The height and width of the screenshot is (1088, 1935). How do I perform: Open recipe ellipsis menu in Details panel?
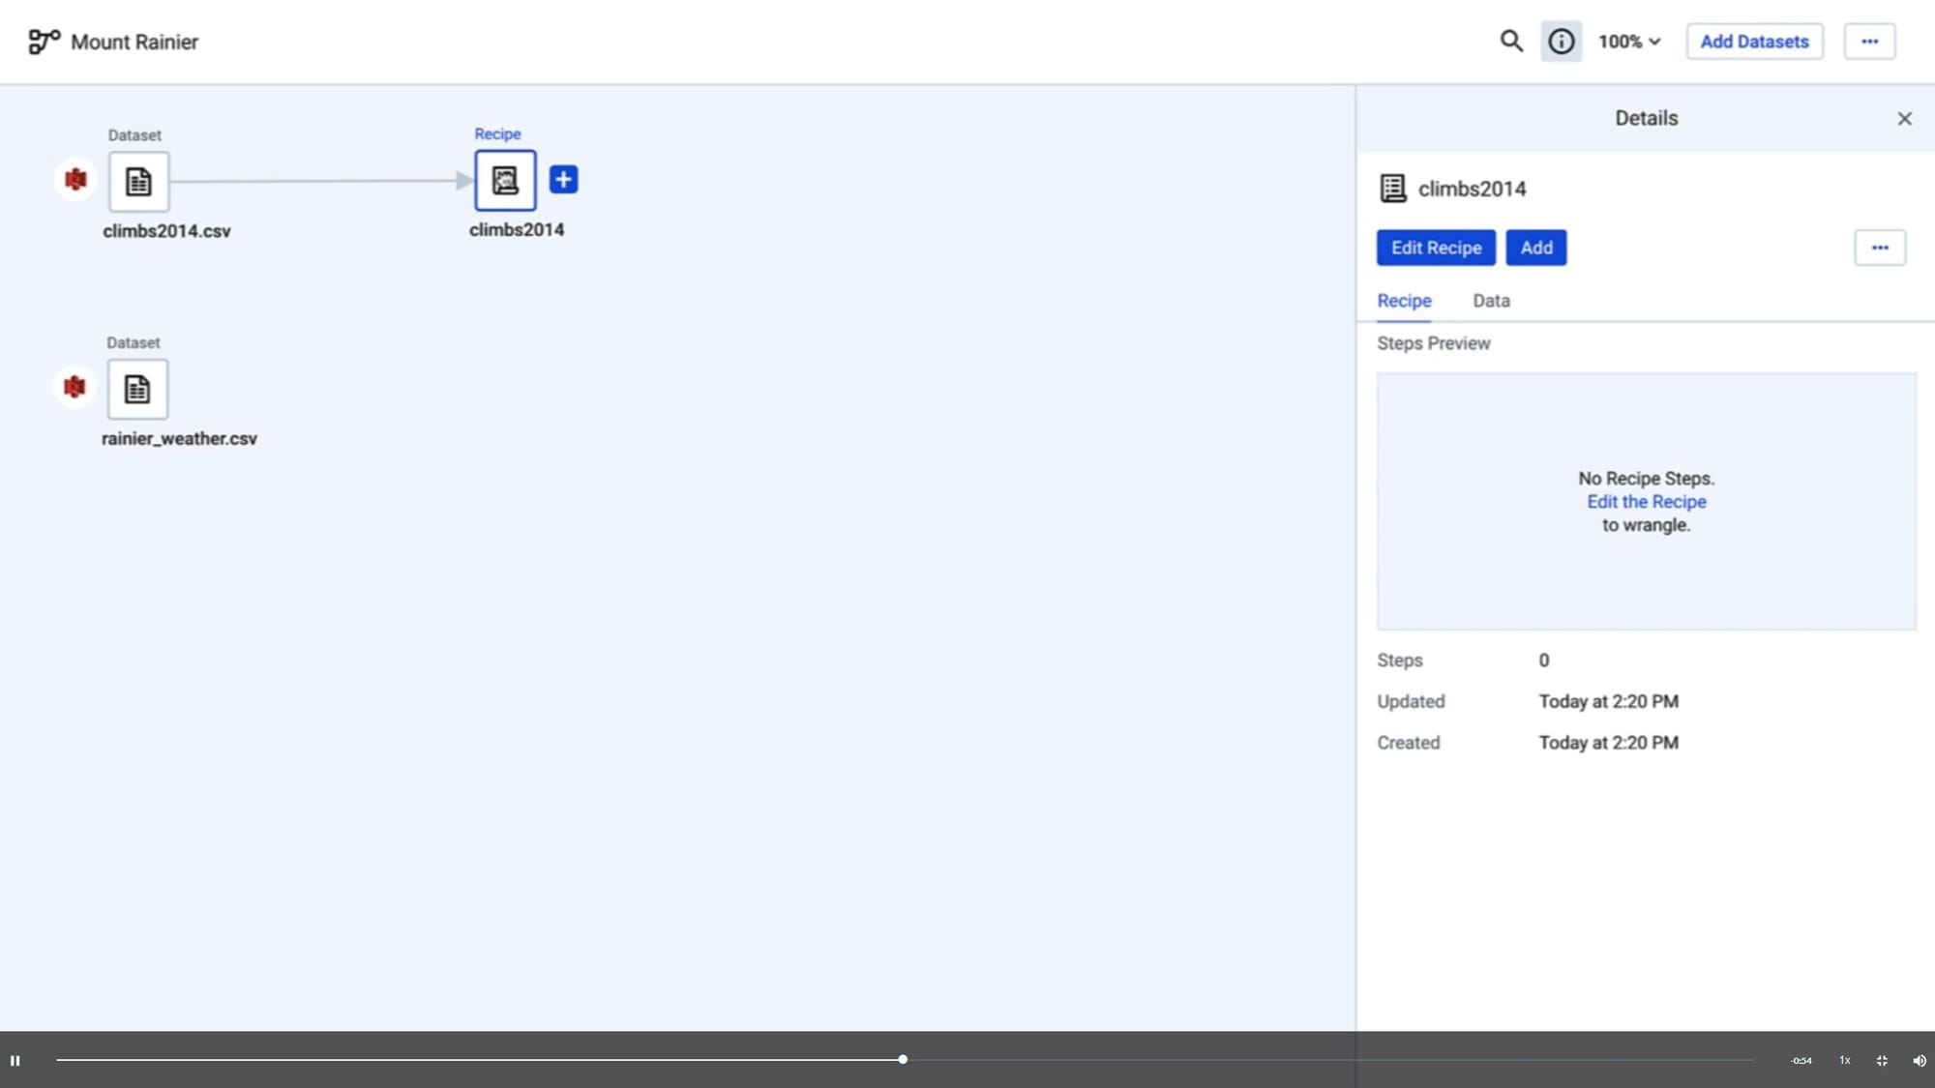click(x=1879, y=248)
